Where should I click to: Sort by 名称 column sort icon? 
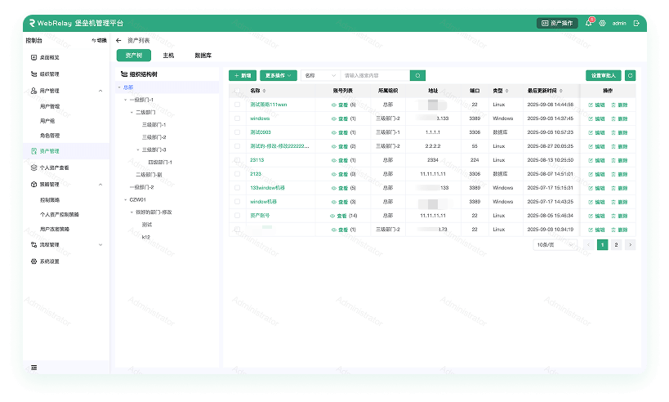(264, 91)
